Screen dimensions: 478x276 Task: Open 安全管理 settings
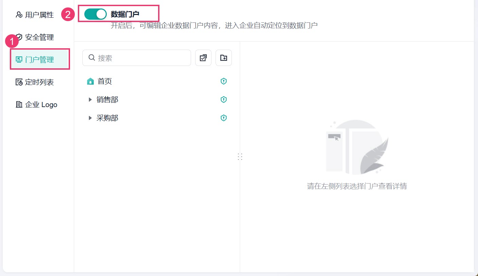coord(35,37)
